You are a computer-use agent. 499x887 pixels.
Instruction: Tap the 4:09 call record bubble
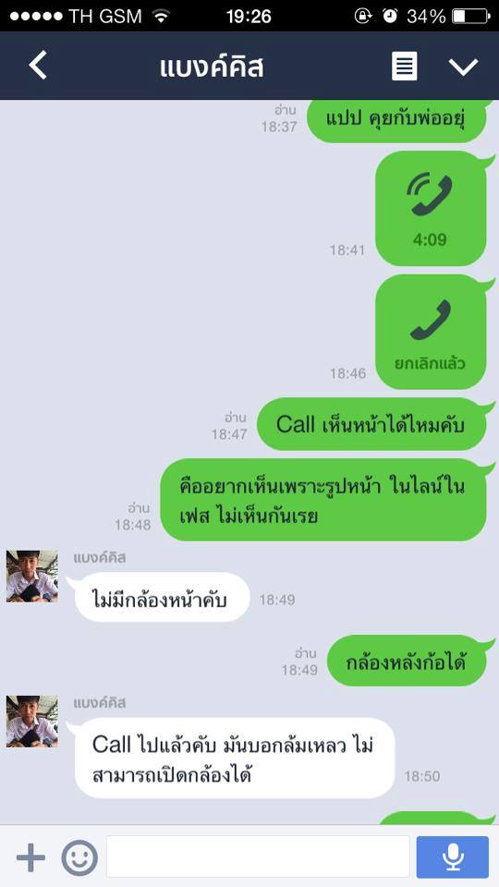pos(431,208)
